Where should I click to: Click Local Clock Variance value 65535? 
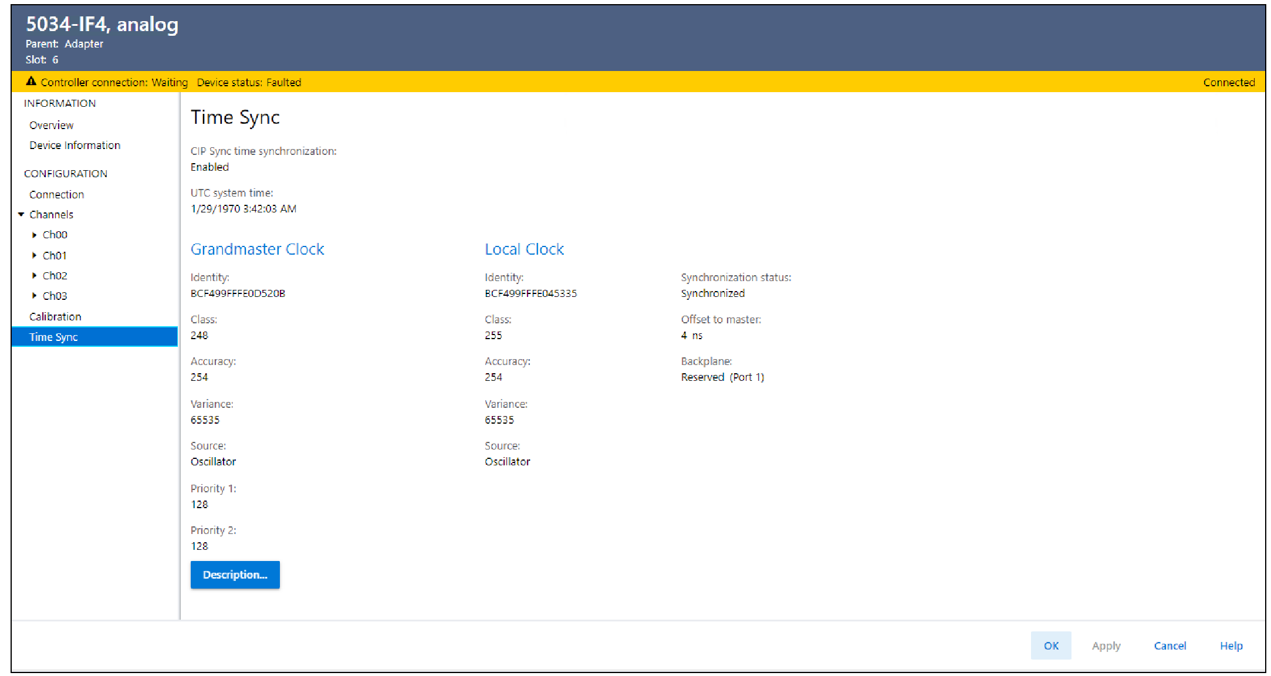click(499, 420)
